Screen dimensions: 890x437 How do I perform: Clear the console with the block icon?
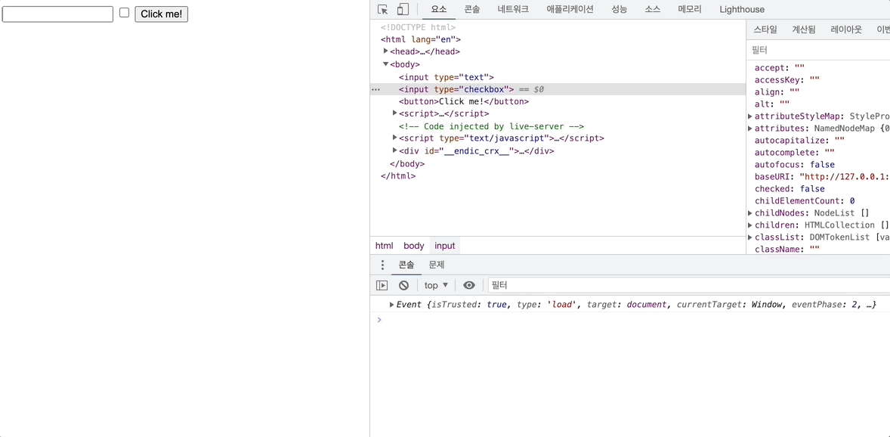click(403, 285)
